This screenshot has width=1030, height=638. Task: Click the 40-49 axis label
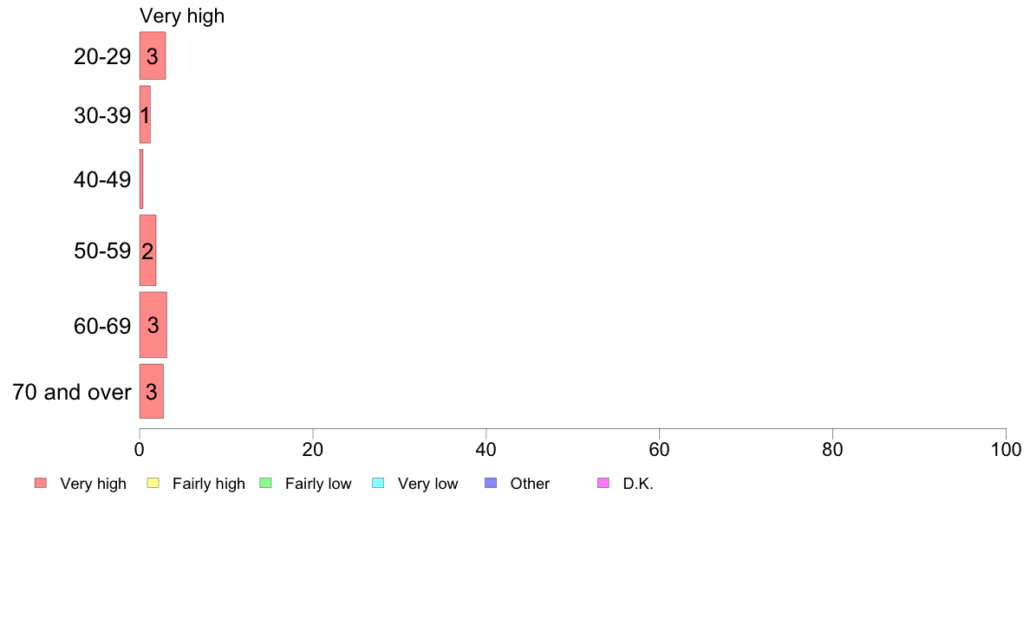click(102, 179)
